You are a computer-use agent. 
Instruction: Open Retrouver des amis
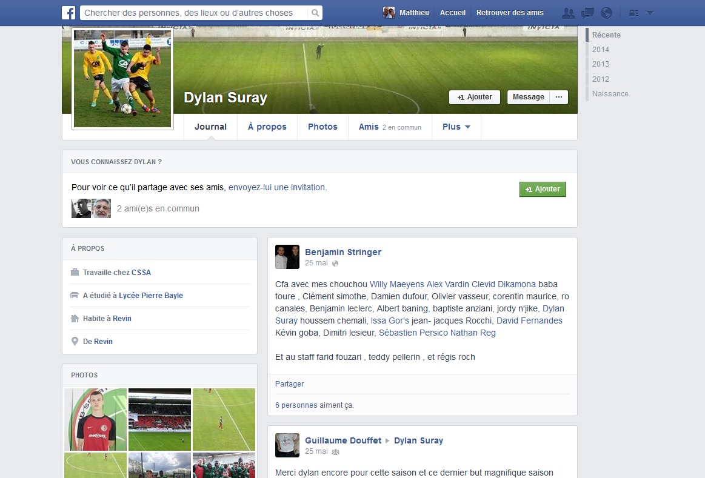coord(510,13)
